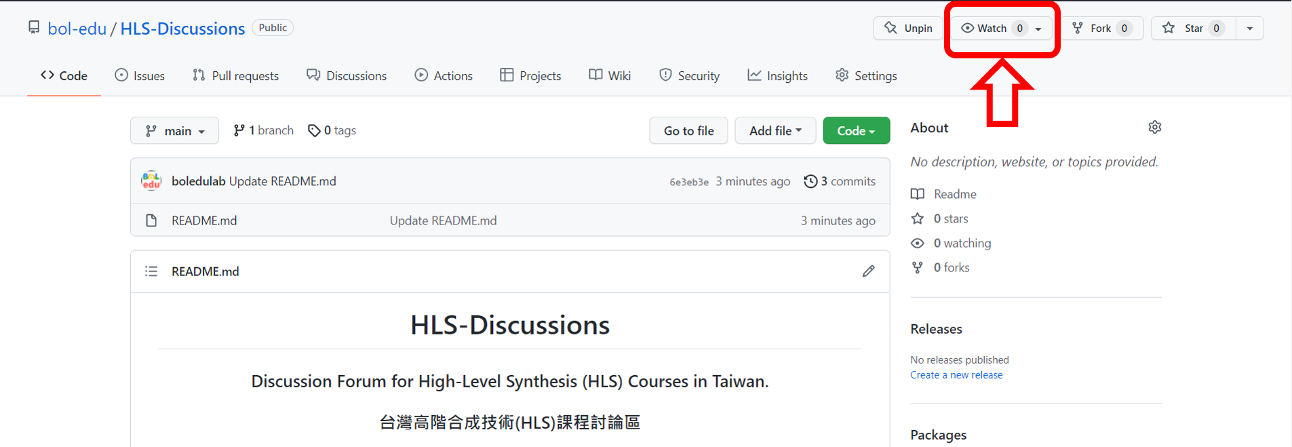Image resolution: width=1292 pixels, height=447 pixels.
Task: Click the 3 minutes ago commit timestamp
Action: (753, 181)
